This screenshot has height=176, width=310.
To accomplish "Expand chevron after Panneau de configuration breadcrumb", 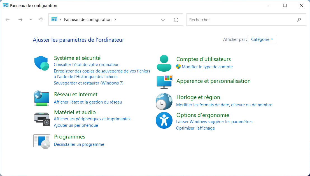I will pos(115,19).
